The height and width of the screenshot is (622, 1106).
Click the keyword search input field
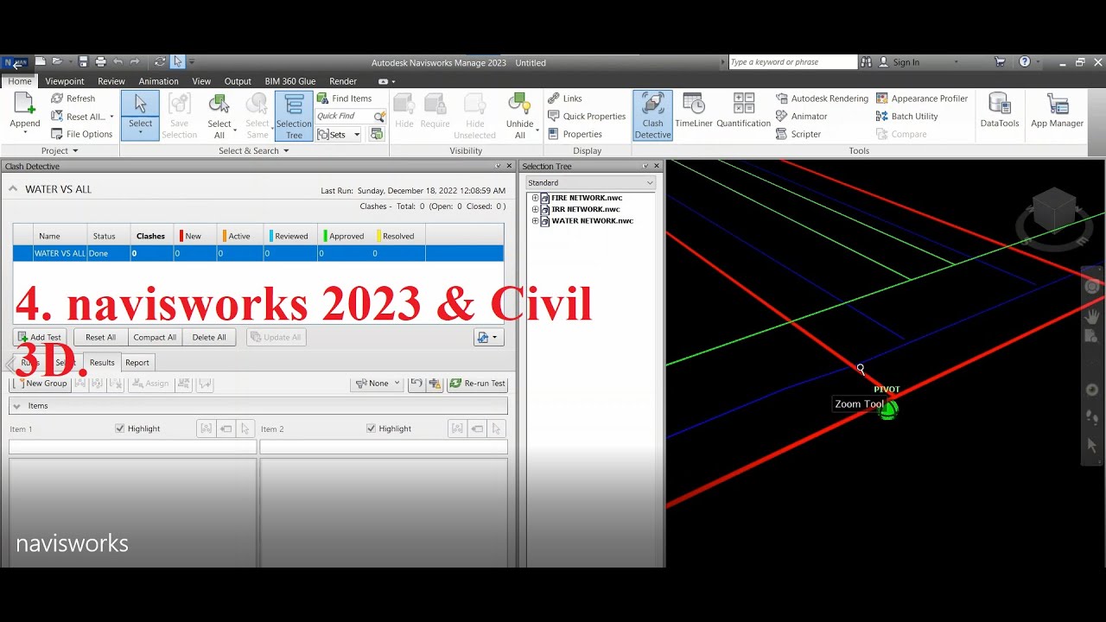(792, 62)
